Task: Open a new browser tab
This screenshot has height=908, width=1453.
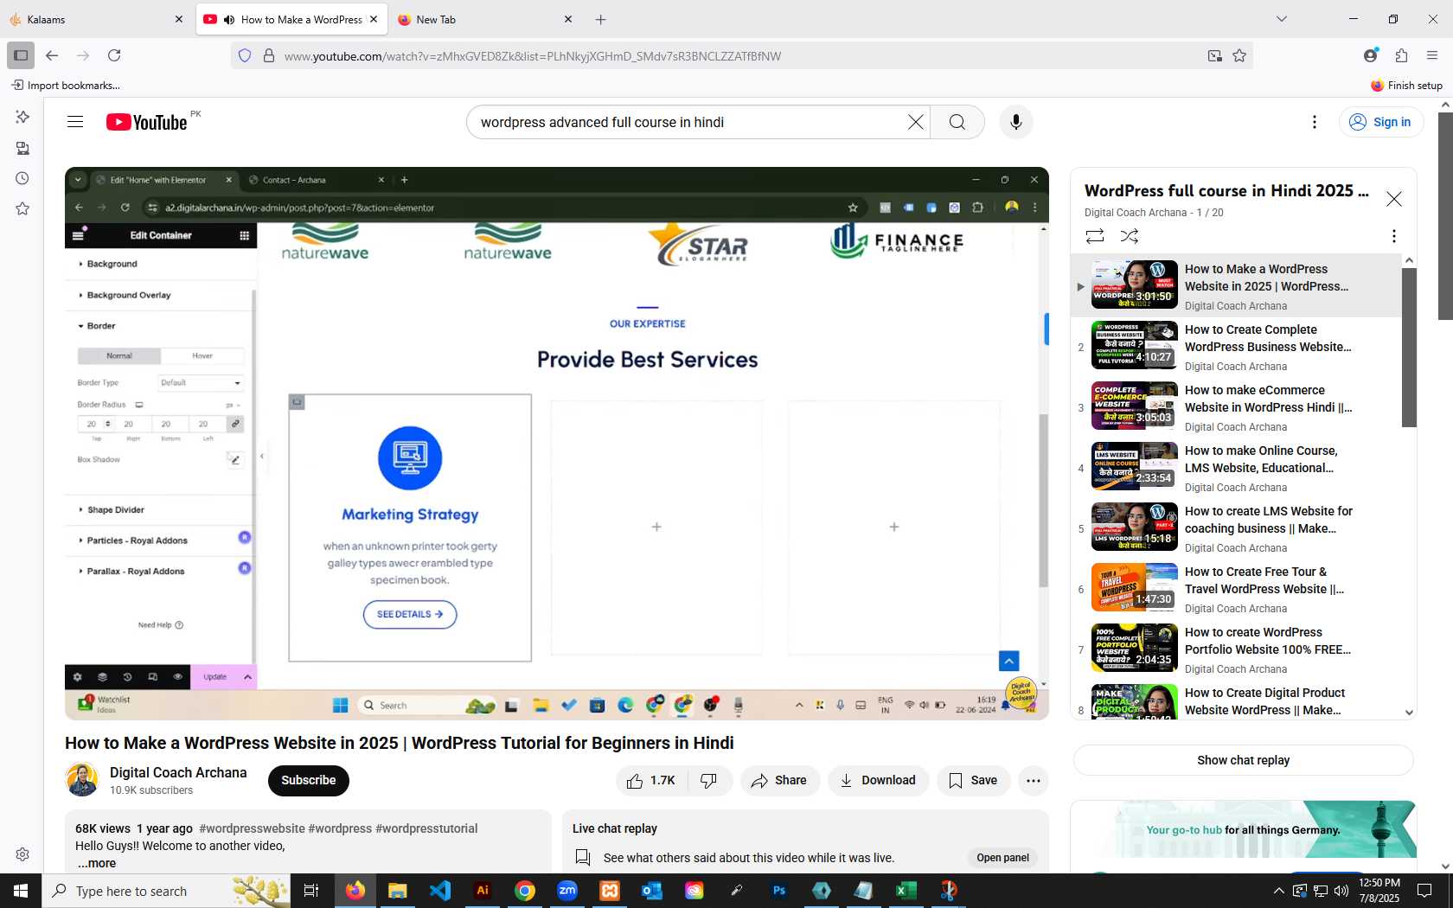Action: point(601,19)
